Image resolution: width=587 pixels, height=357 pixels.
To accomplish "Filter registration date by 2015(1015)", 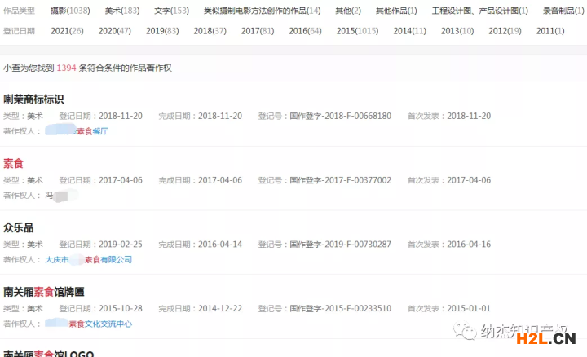I will click(358, 31).
